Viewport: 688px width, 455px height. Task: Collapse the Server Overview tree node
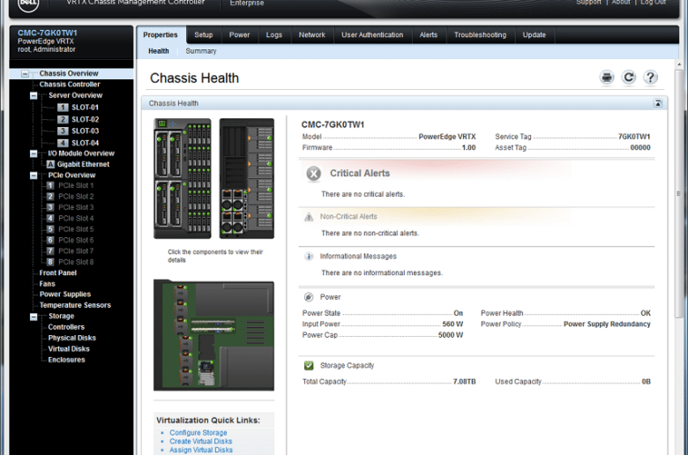[34, 95]
